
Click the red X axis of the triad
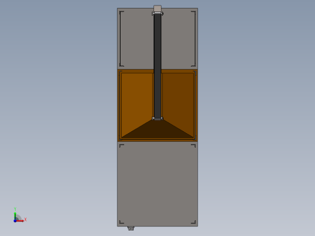20,221
